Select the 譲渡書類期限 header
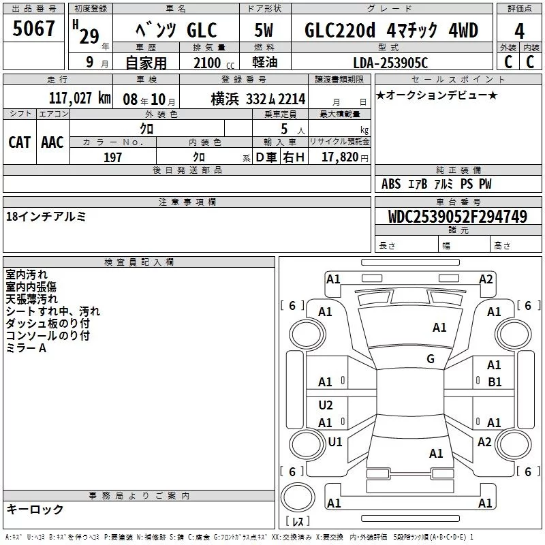The width and height of the screenshot is (545, 545). pos(339,80)
